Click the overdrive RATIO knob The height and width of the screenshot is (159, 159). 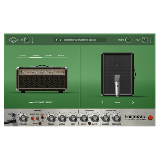95,117
